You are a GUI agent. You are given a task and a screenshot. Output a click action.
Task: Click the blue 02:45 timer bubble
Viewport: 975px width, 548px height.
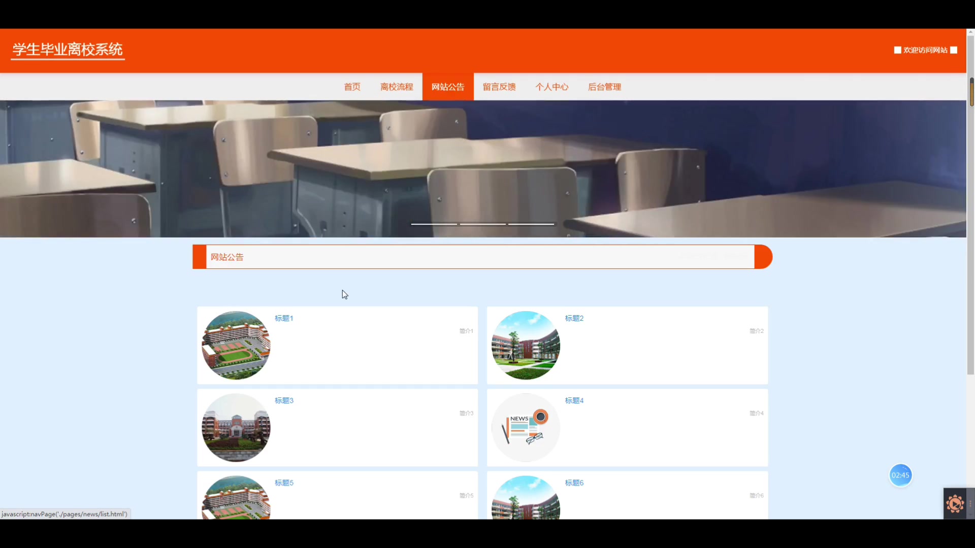click(900, 475)
